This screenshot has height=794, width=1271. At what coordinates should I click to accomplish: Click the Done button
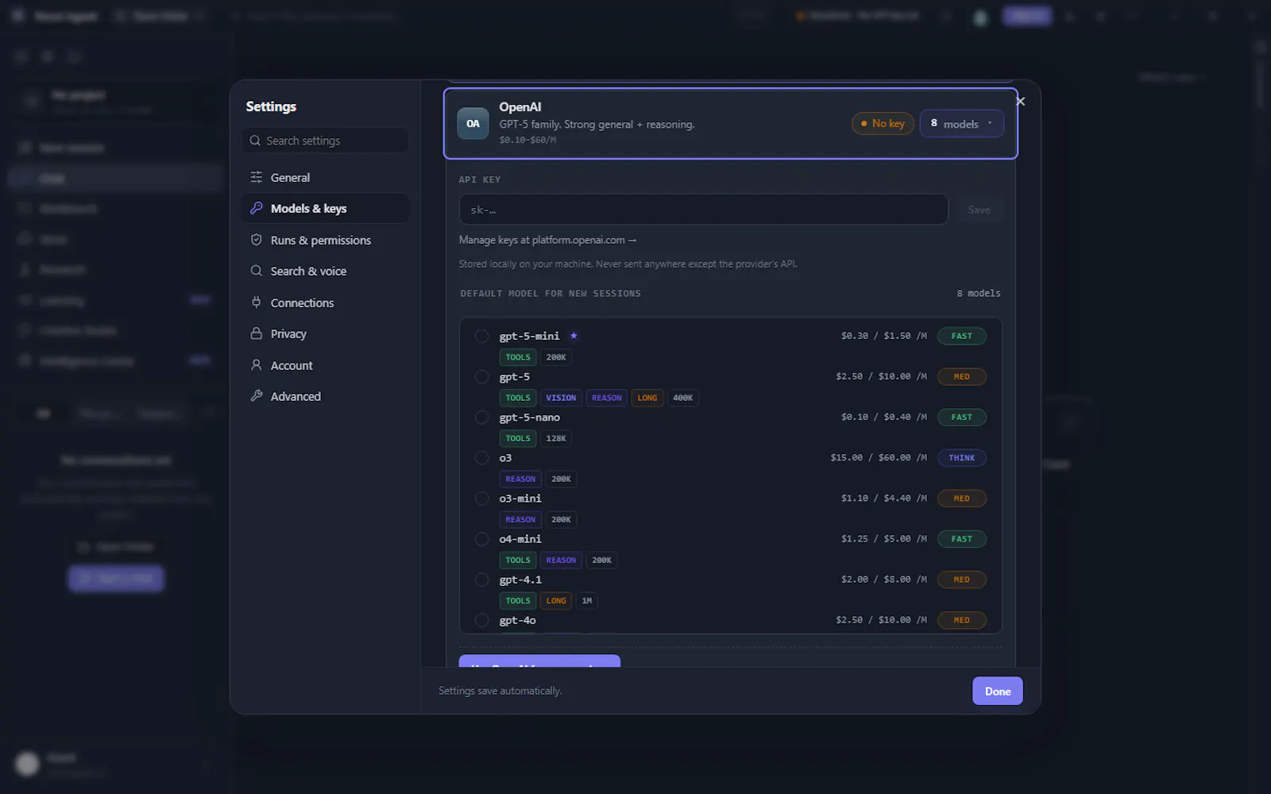(998, 691)
